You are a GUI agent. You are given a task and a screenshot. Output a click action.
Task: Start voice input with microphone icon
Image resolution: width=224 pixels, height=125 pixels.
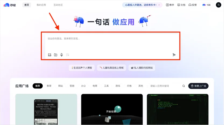(x=62, y=55)
